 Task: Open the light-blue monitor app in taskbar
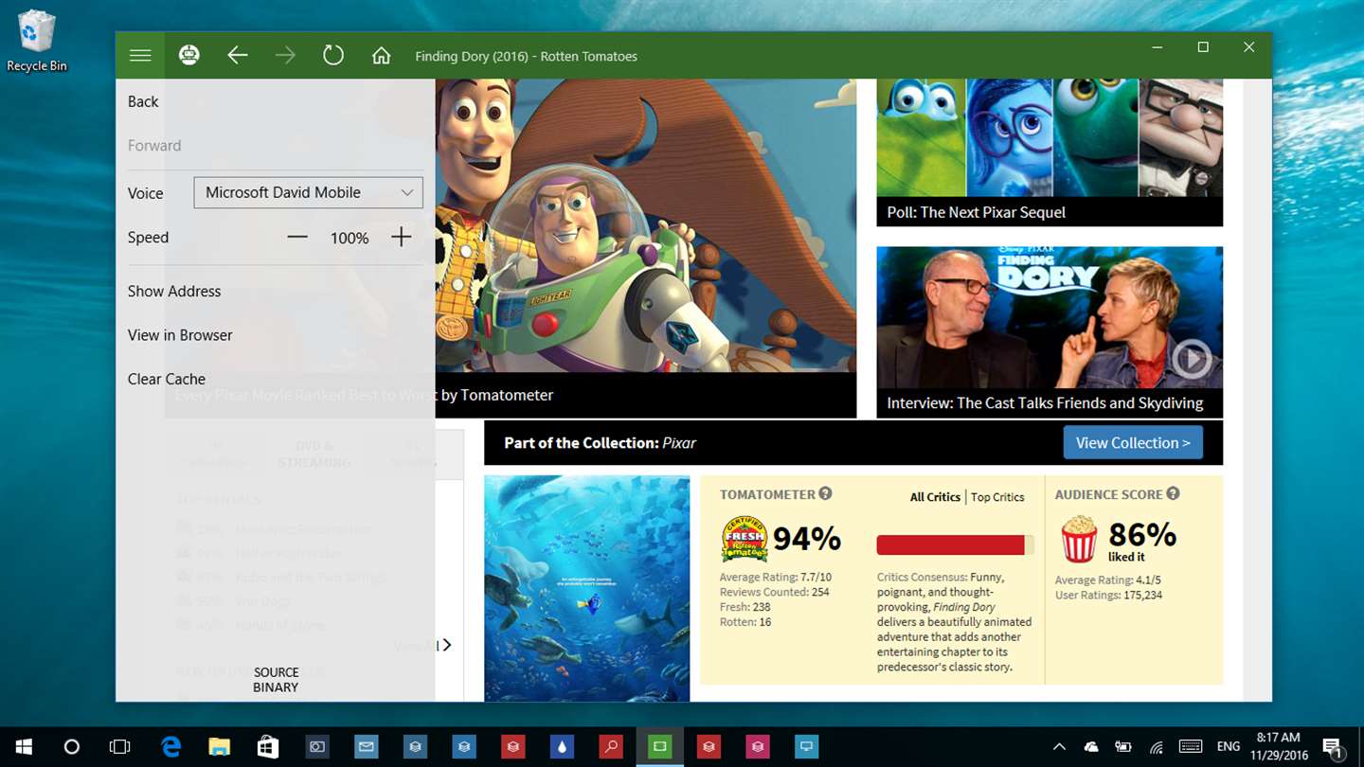(806, 747)
